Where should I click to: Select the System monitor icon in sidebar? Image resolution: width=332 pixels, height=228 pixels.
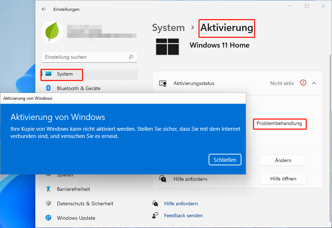pyautogui.click(x=48, y=74)
